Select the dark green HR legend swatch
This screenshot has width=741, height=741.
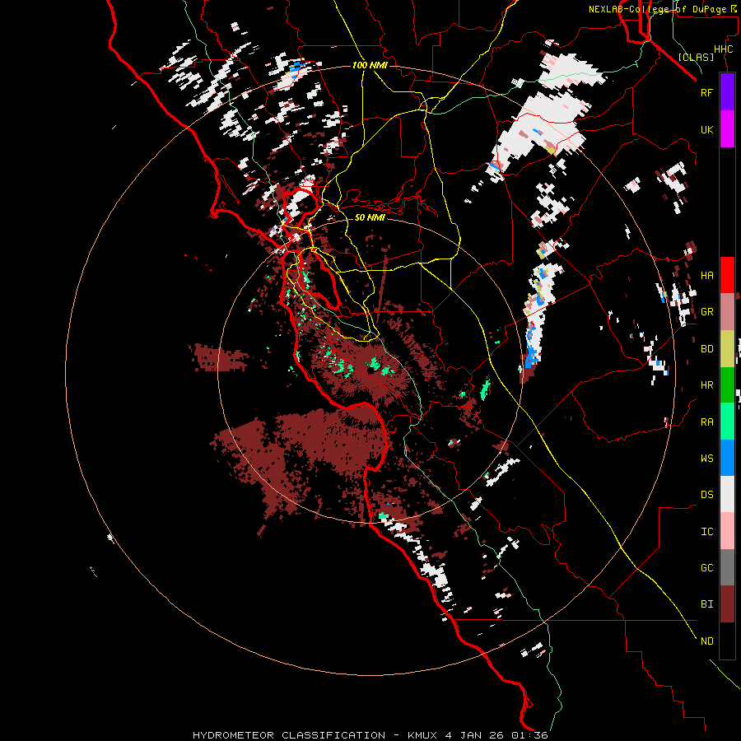[x=727, y=384]
